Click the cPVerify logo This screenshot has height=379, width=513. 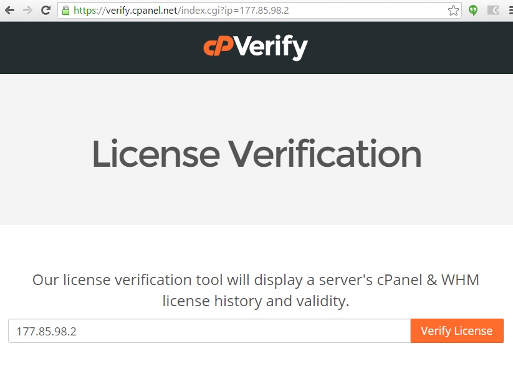click(x=256, y=47)
